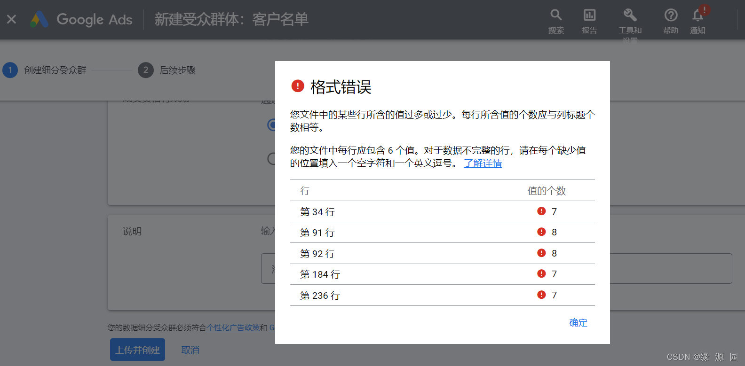Open the 报告 reports icon

[x=589, y=16]
